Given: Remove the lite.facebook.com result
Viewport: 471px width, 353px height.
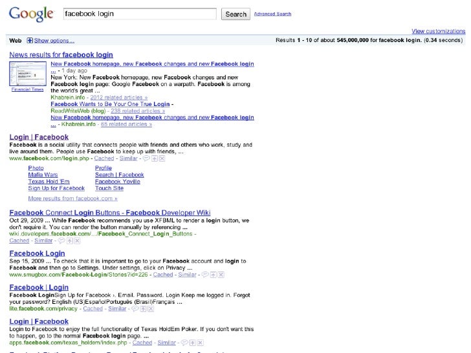Looking at the screenshot, I should [151, 308].
